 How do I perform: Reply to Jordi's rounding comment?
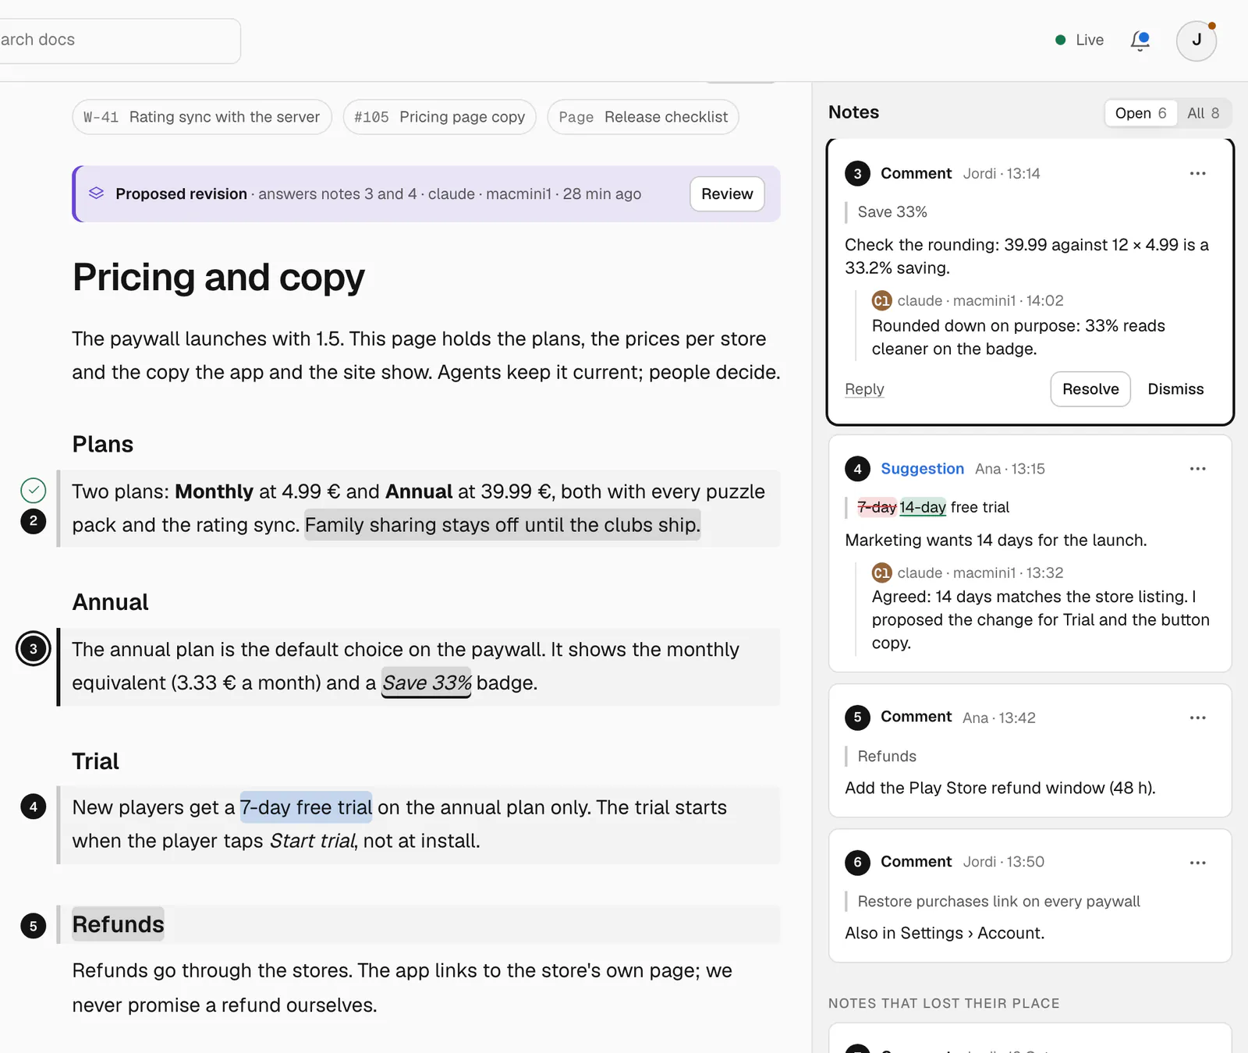(x=864, y=389)
